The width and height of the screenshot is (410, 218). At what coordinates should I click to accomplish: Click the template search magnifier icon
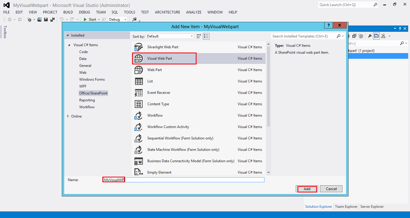339,36
